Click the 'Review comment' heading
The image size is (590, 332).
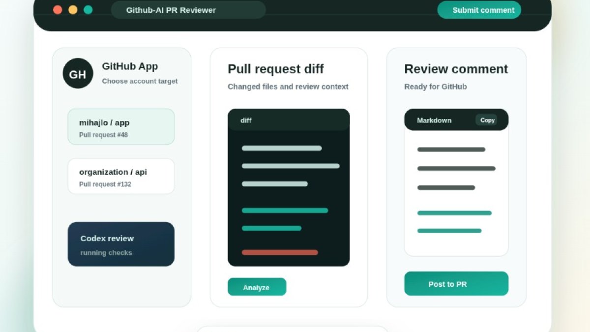pos(456,69)
